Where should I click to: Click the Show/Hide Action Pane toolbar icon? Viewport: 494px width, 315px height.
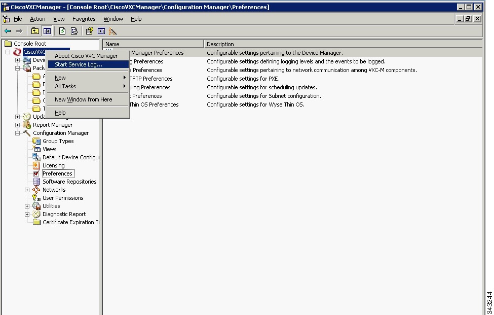click(101, 31)
